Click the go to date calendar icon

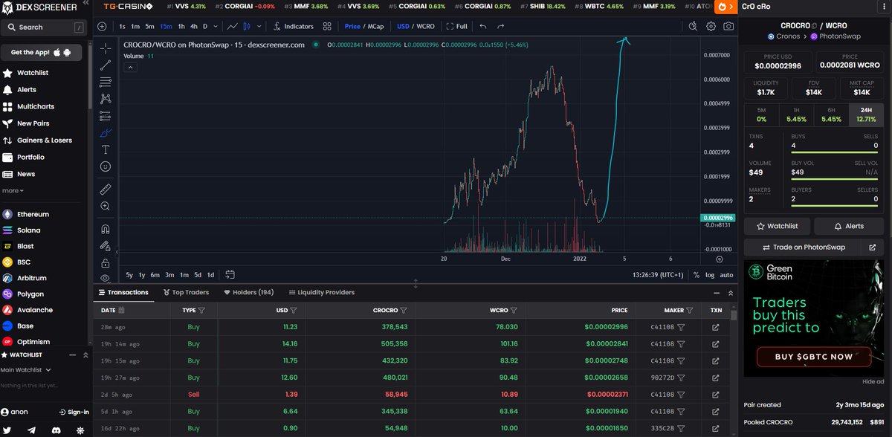point(230,274)
